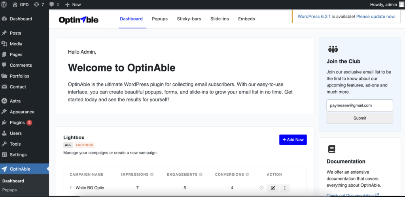Click the '1 - White BG Optin' campaign name
Screen dimensions: 405x197
87,188
